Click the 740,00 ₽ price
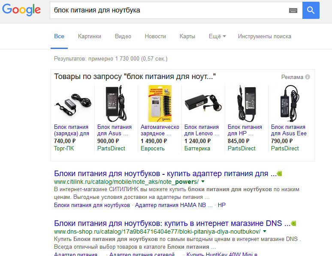The width and height of the screenshot is (332, 256). coord(65,141)
